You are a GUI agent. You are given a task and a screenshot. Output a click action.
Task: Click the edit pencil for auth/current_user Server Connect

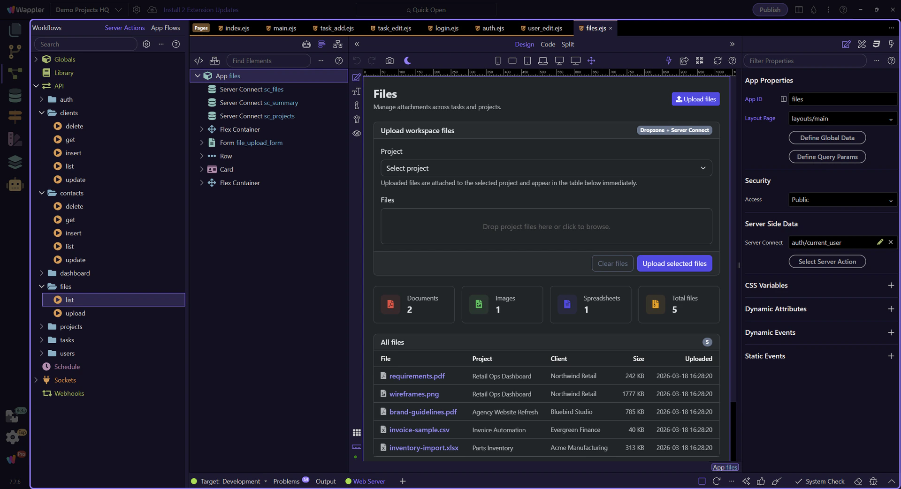tap(880, 242)
